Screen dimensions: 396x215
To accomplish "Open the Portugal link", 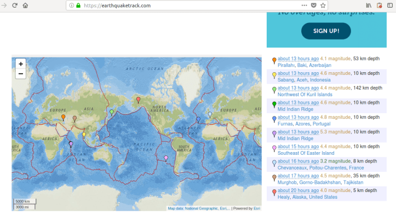I will coord(322,124).
